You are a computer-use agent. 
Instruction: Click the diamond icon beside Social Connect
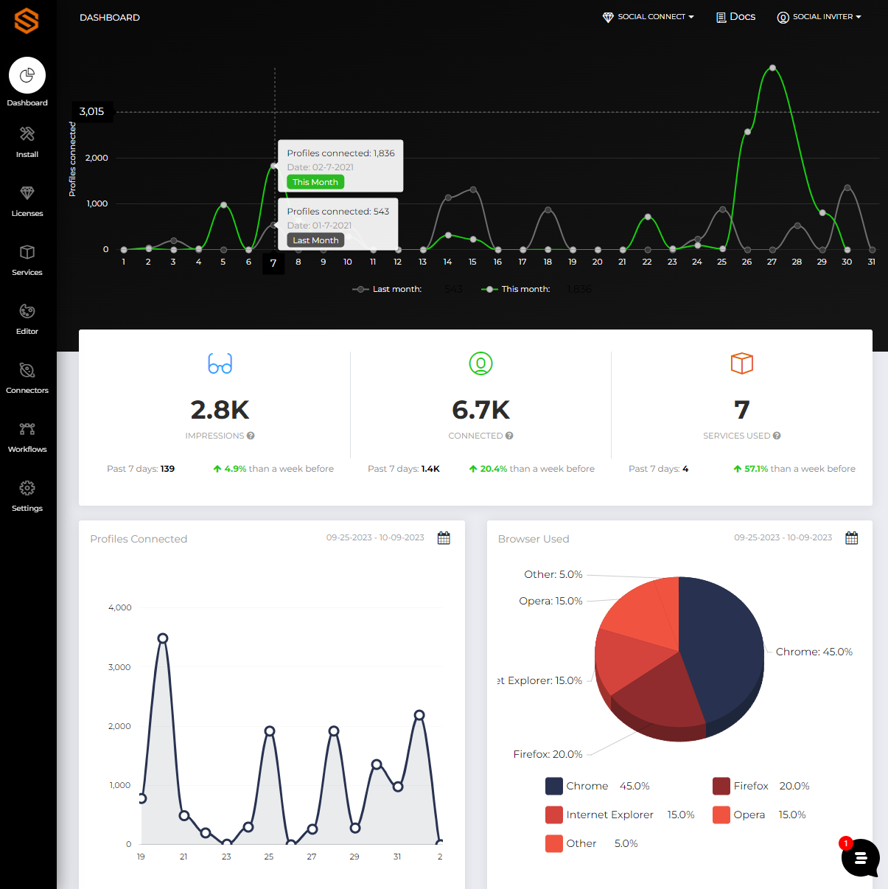608,17
